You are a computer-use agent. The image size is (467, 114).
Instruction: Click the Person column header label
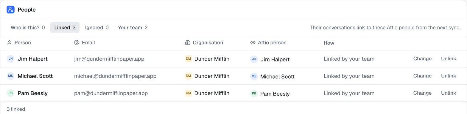click(23, 42)
